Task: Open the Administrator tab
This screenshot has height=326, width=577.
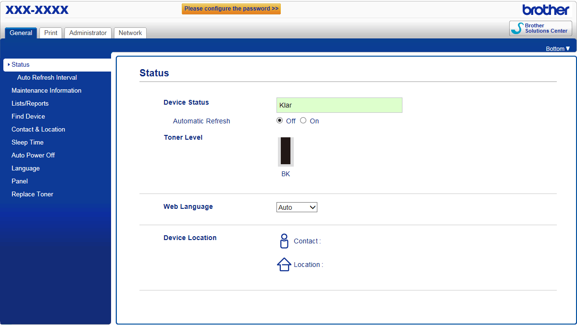Action: [88, 33]
